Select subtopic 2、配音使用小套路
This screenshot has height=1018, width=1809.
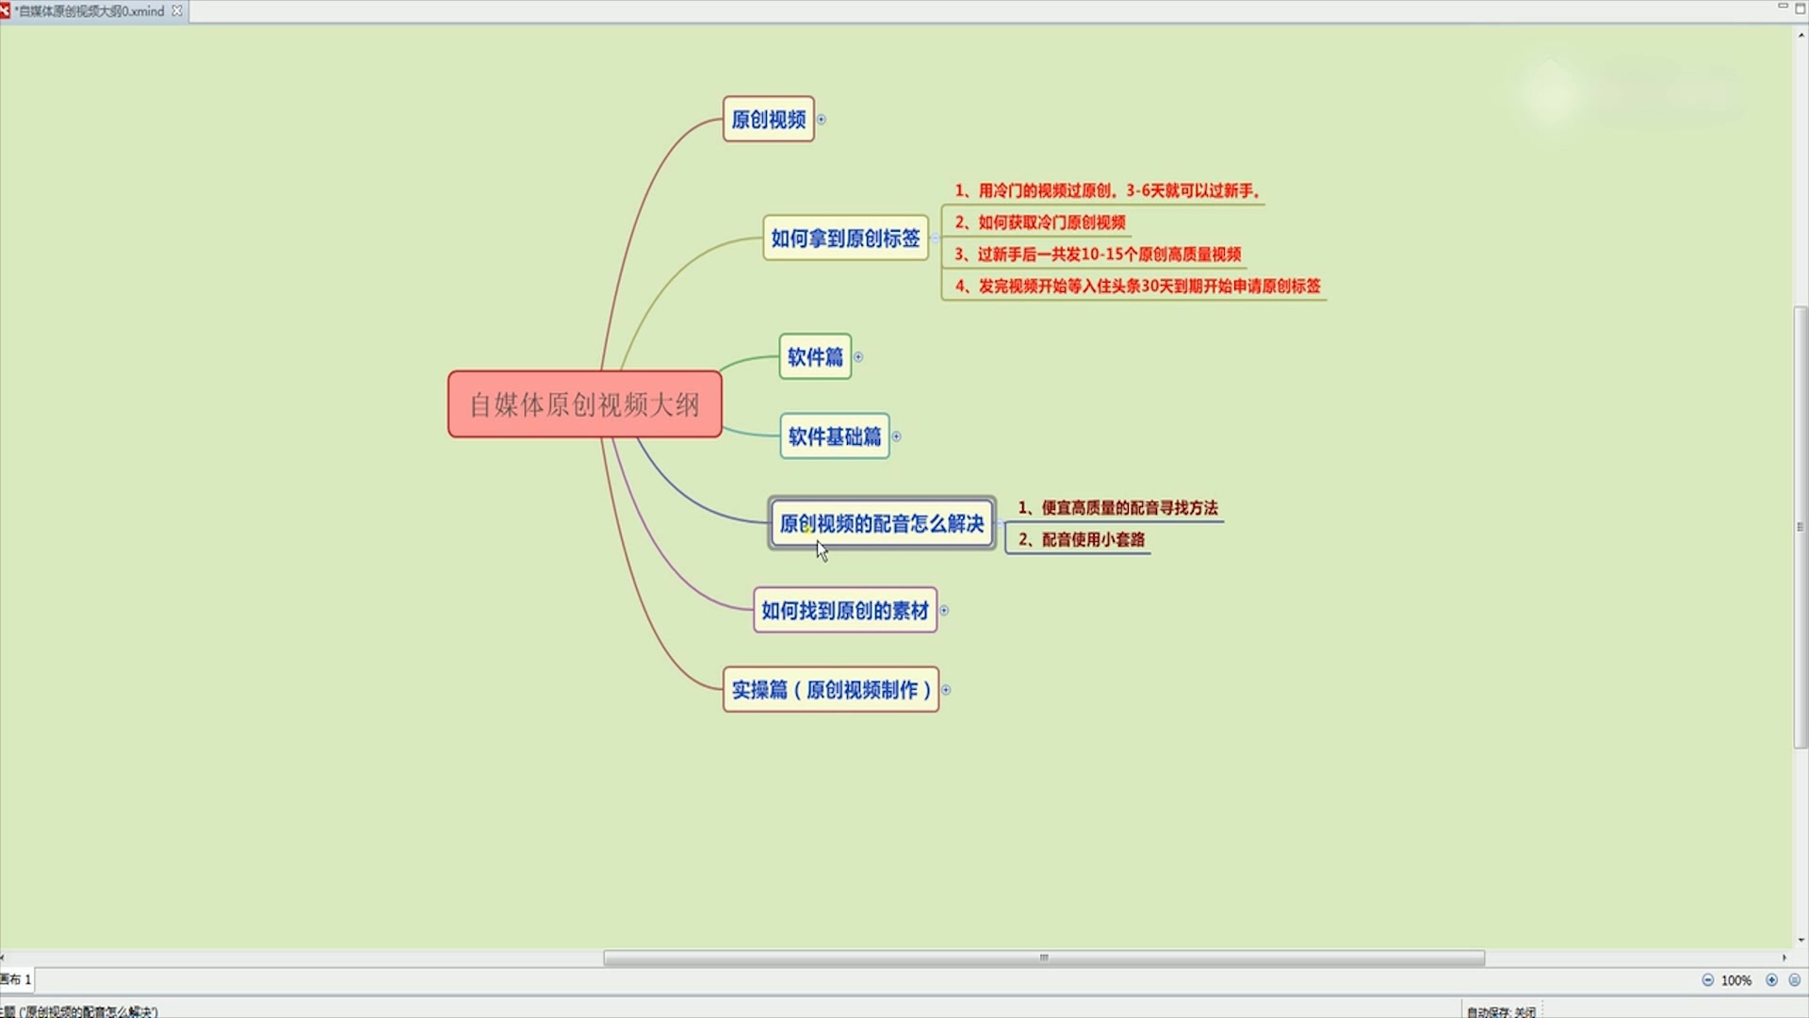(x=1082, y=540)
